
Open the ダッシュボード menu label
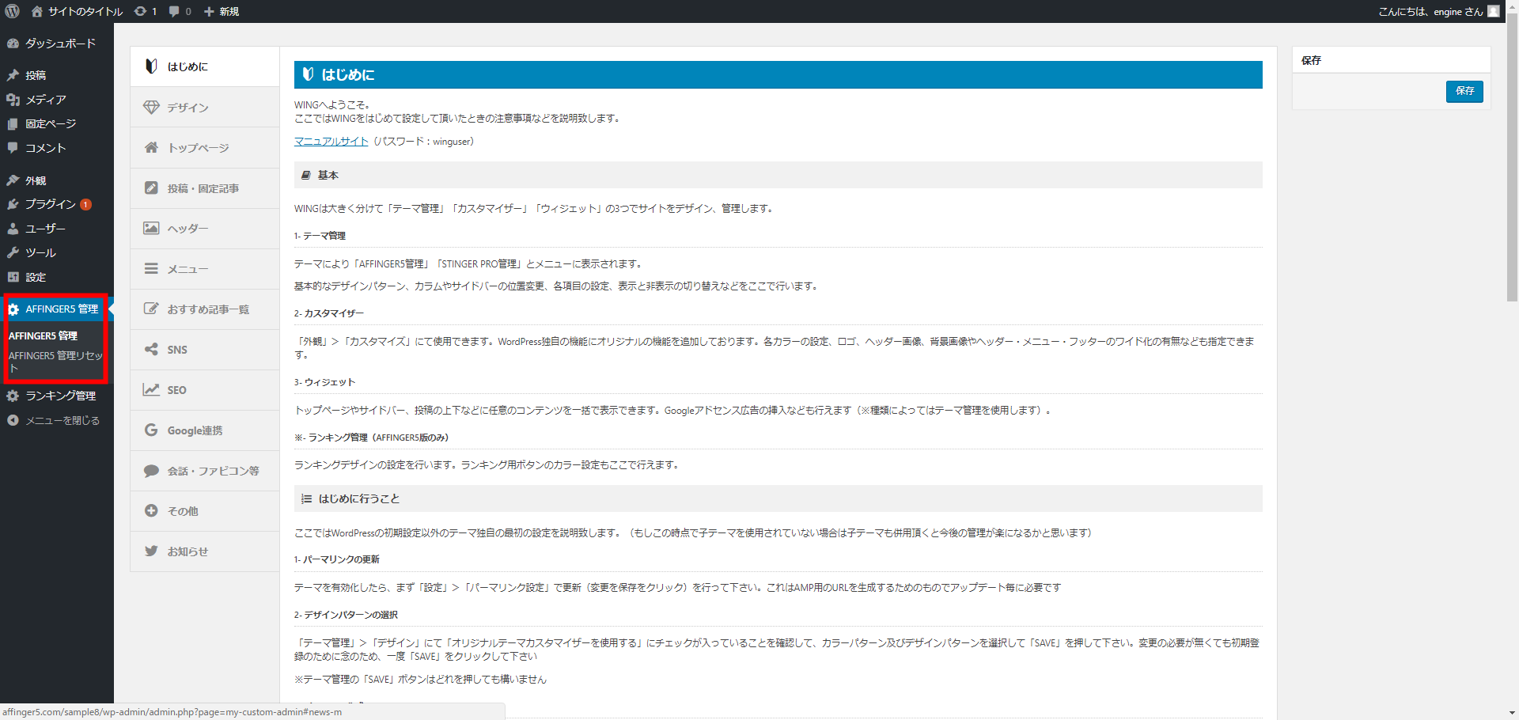(x=61, y=44)
